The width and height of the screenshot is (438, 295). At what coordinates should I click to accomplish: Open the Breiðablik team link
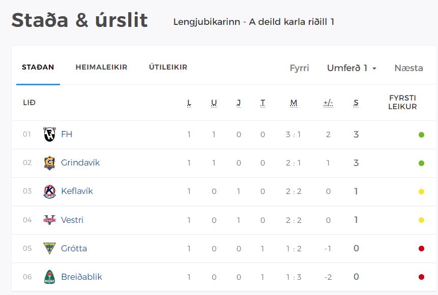[x=81, y=277]
